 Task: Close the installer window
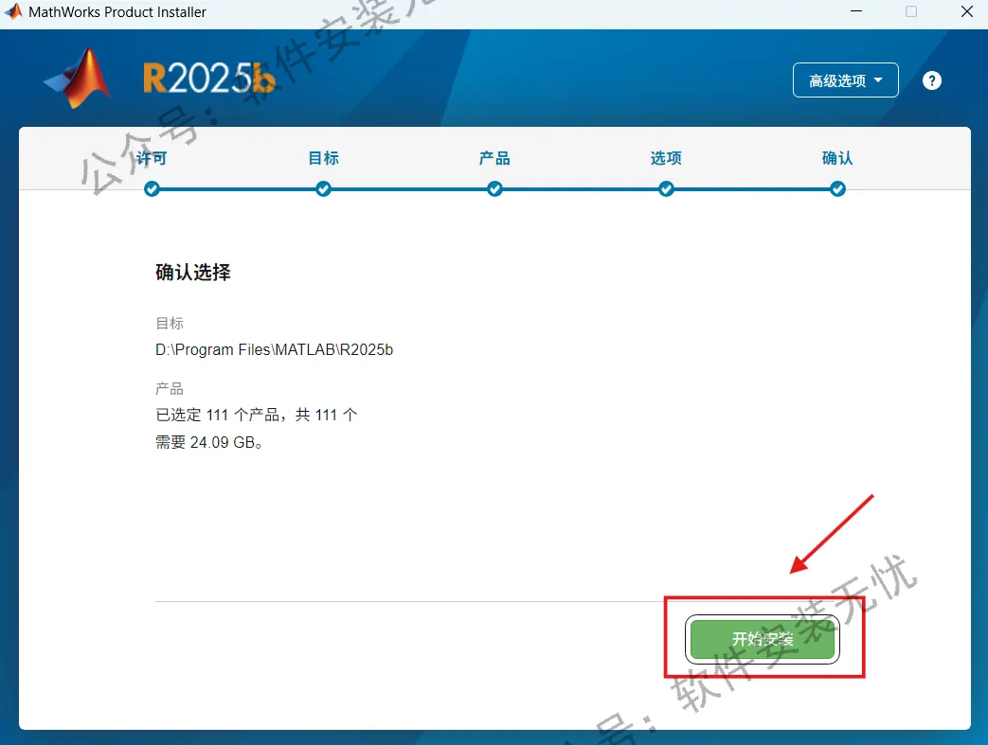(966, 11)
